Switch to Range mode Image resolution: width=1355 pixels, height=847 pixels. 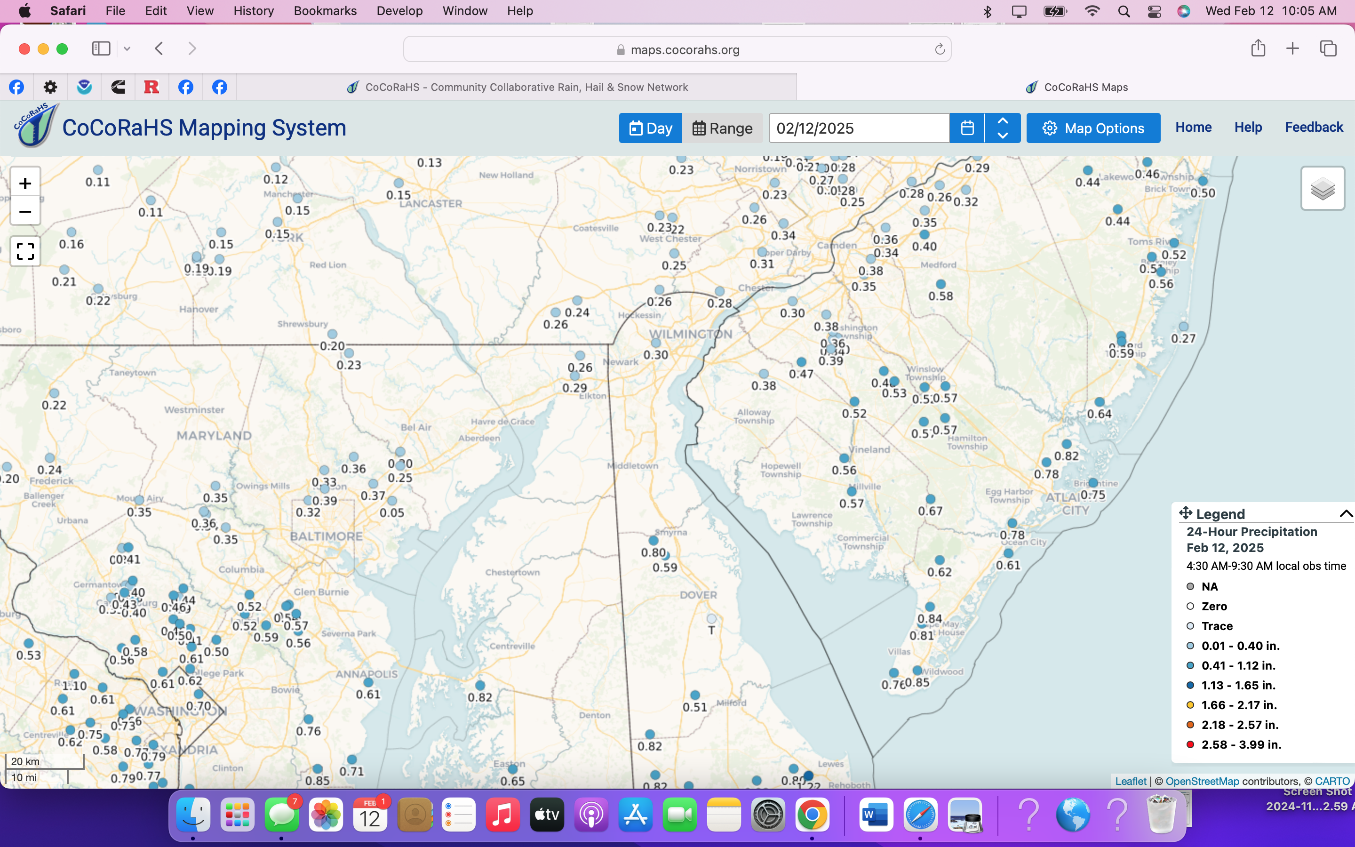pos(722,128)
